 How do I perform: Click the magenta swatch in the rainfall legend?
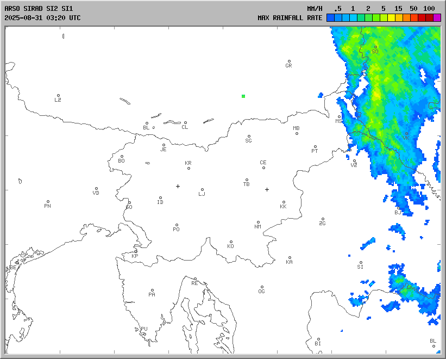pyautogui.click(x=437, y=18)
